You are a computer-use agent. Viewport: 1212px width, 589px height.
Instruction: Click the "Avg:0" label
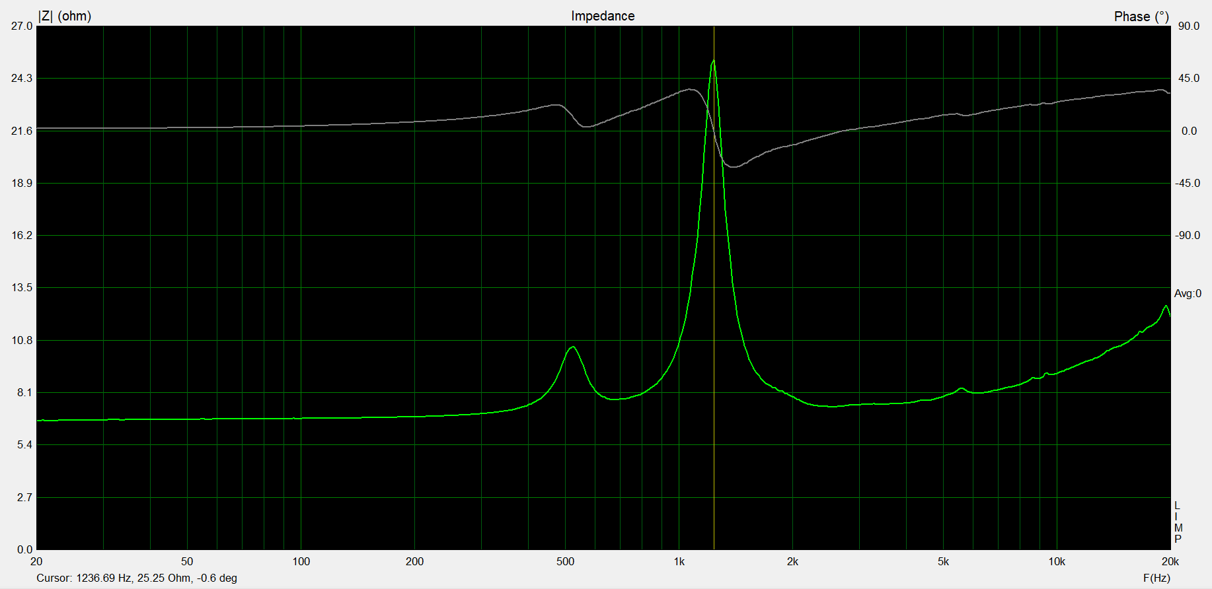click(1188, 294)
